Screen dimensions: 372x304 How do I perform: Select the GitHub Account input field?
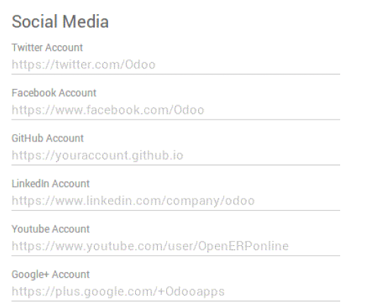pos(176,156)
